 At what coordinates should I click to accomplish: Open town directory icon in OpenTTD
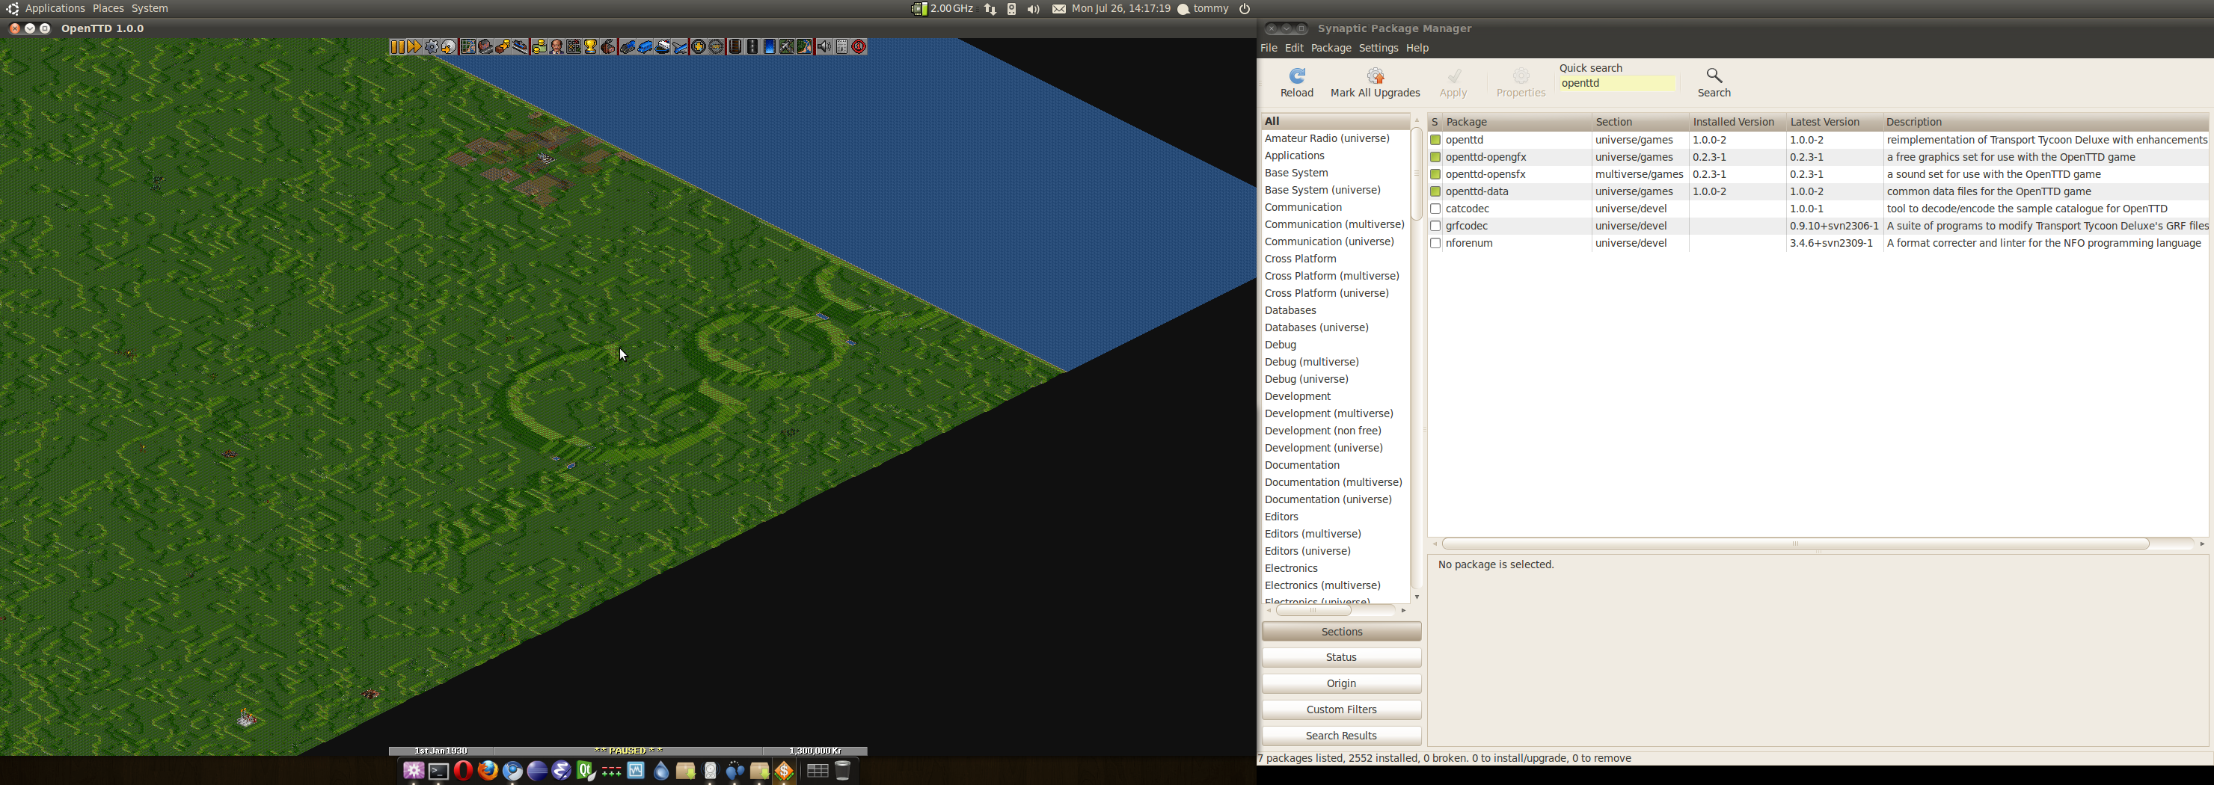point(485,46)
